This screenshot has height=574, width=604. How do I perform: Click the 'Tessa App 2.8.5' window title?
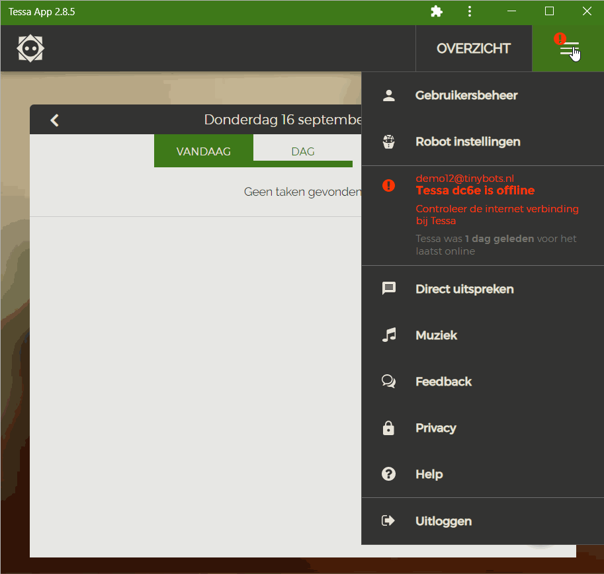point(42,11)
